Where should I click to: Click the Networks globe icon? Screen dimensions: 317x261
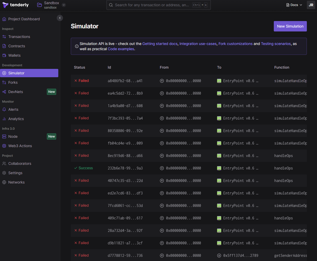point(4,182)
